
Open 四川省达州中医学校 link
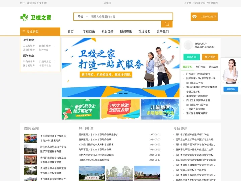197,105
